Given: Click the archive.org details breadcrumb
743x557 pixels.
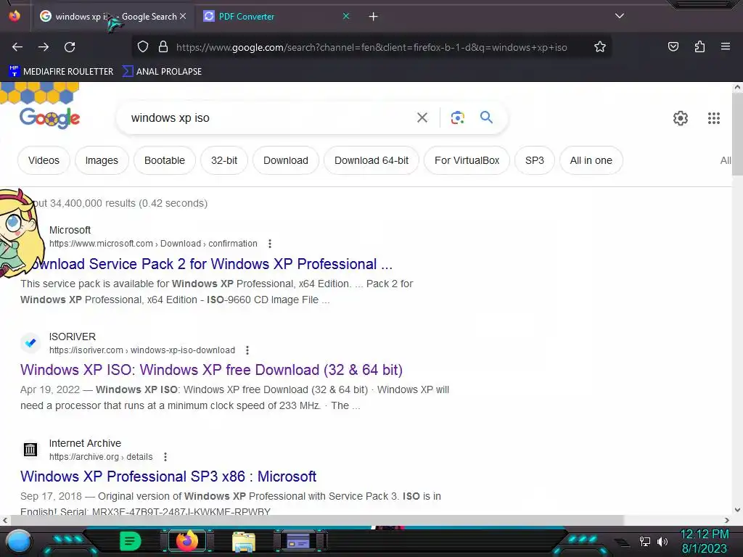Looking at the screenshot, I should tap(101, 457).
